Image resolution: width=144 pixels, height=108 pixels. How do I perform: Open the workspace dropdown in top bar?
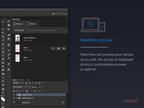pyautogui.click(x=59, y=14)
